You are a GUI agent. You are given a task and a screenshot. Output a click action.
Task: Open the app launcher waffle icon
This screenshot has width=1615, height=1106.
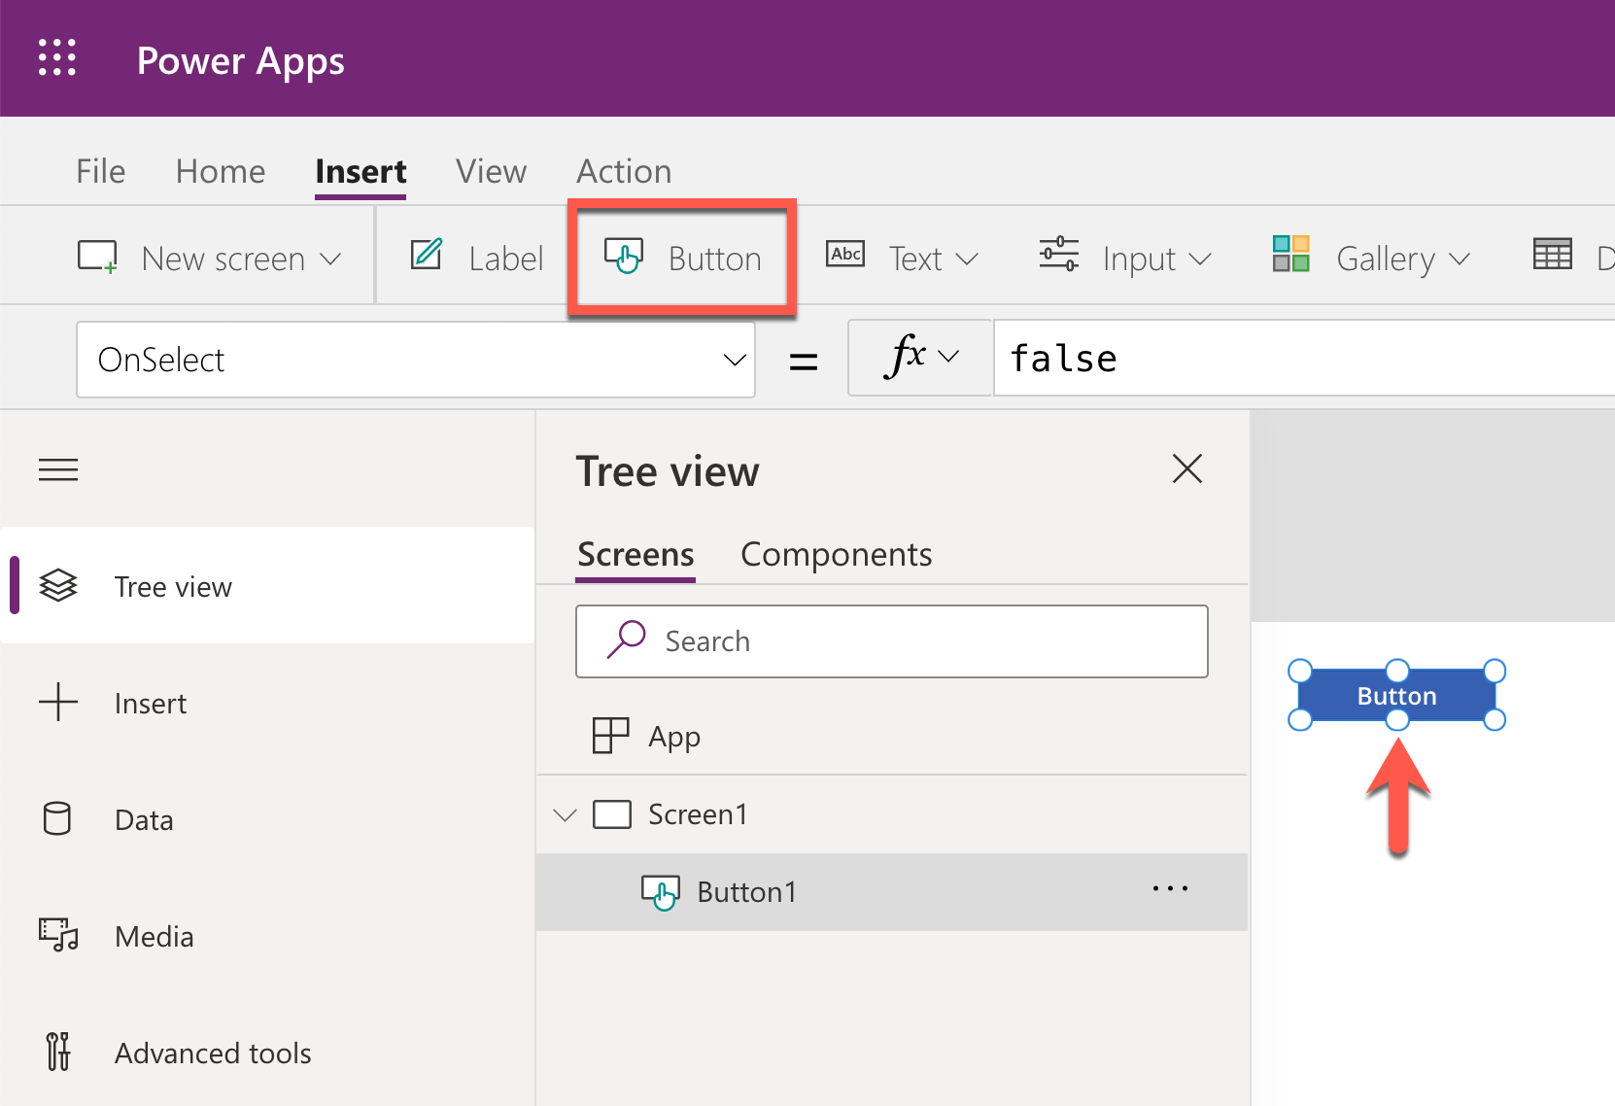(57, 58)
